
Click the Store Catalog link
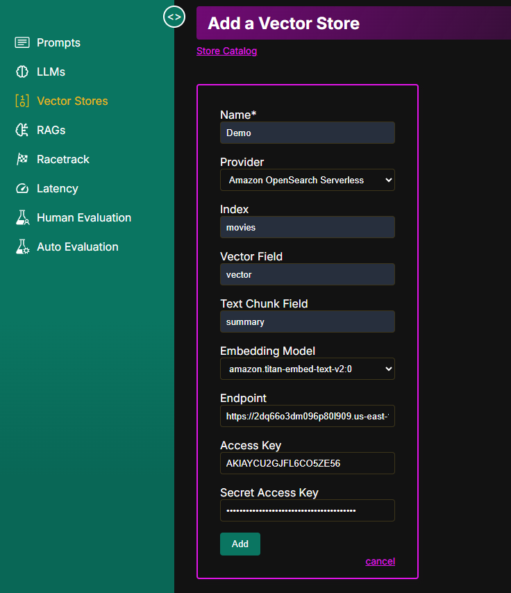point(226,51)
